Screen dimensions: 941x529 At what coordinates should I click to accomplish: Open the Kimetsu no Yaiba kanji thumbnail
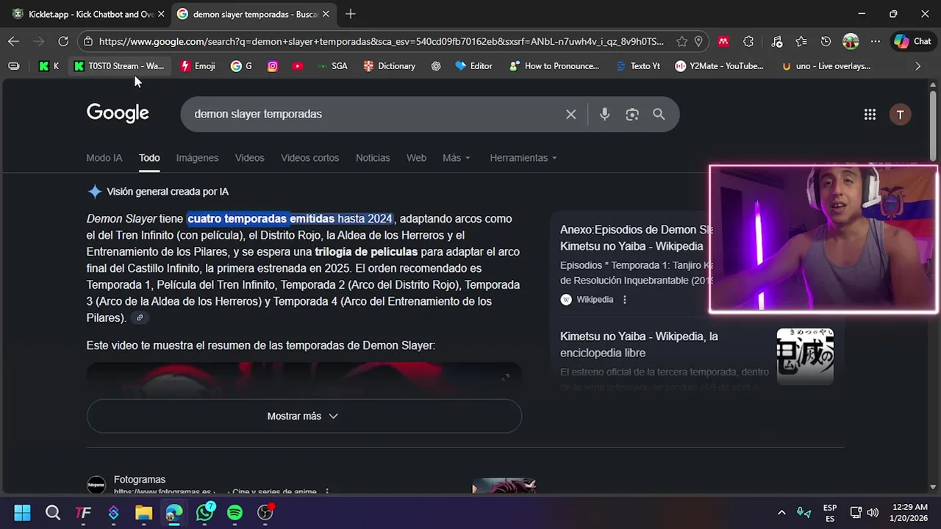click(x=805, y=356)
